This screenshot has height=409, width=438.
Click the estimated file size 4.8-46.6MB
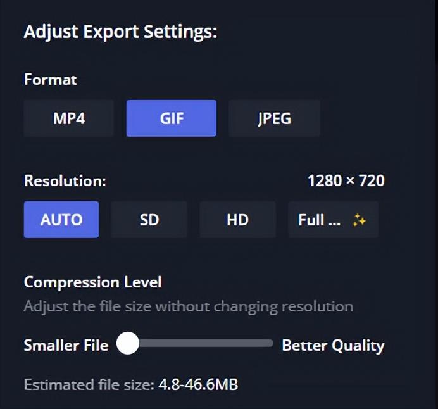pos(198,384)
